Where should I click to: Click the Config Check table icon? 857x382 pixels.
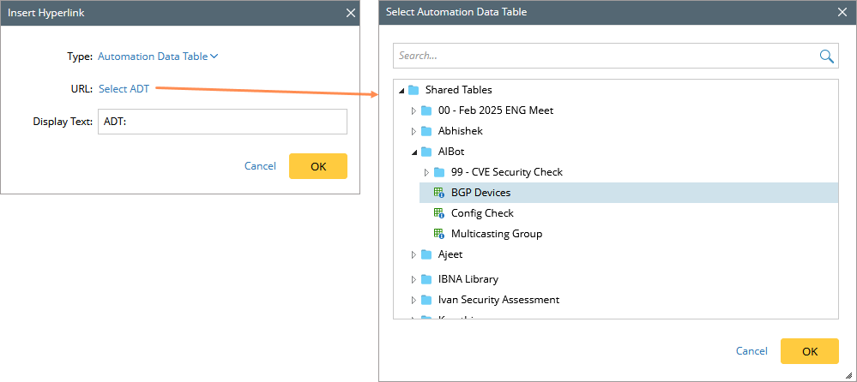439,213
